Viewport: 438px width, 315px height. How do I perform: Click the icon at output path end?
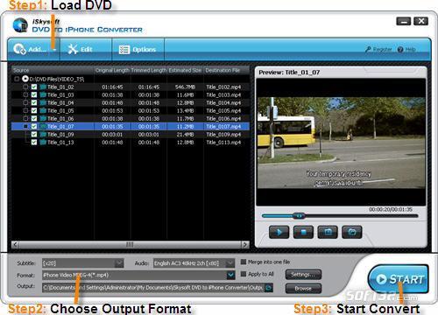click(269, 288)
